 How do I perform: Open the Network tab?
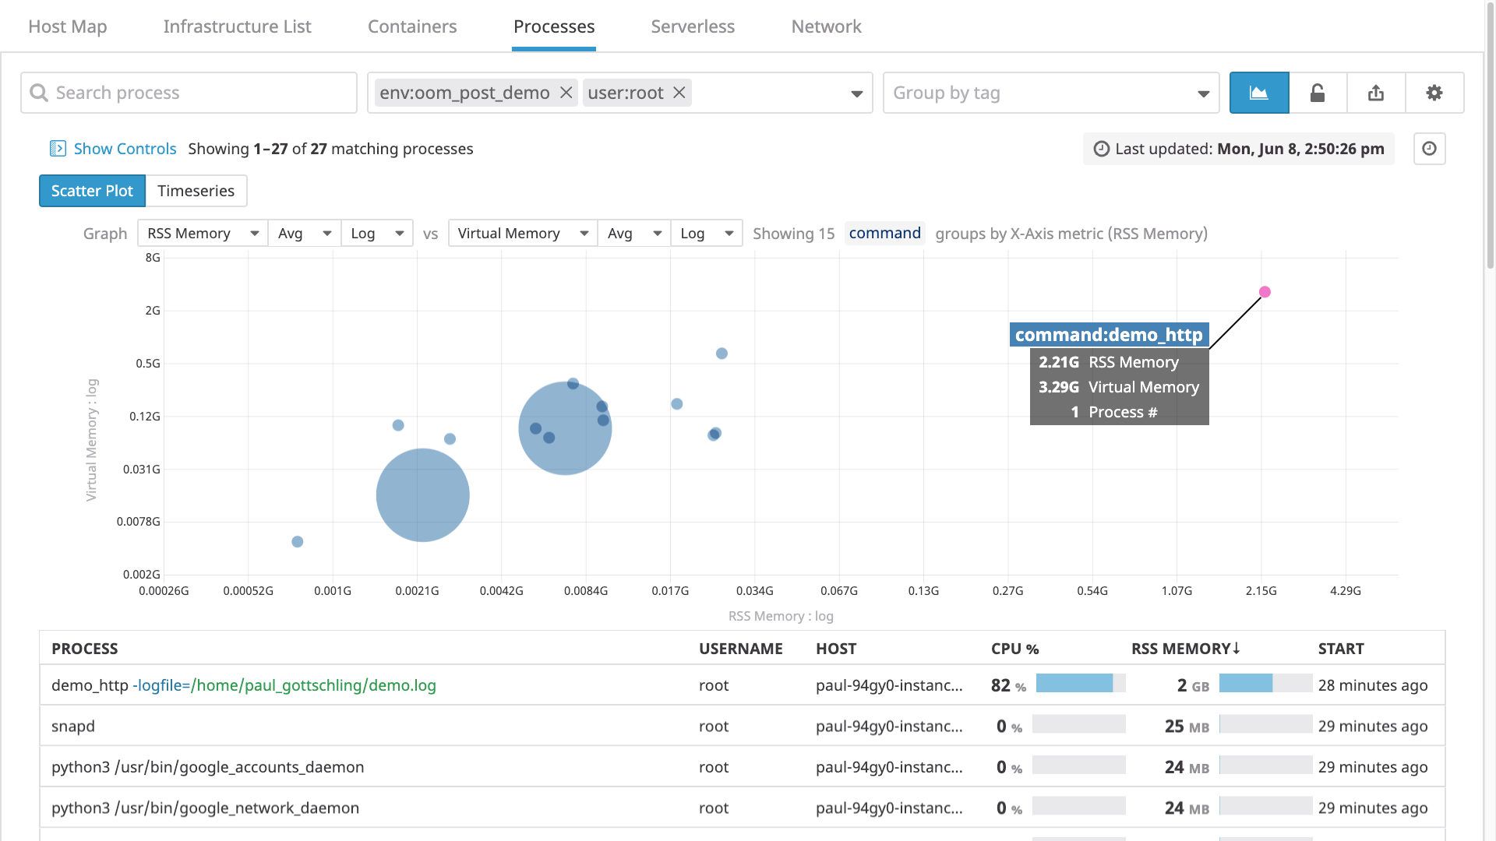pos(826,26)
